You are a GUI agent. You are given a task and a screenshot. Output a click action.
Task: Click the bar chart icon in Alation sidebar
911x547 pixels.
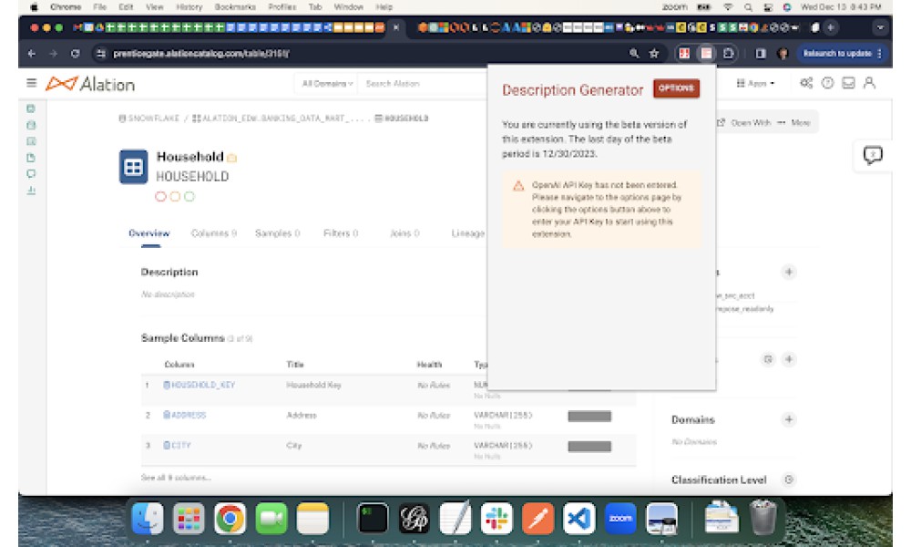pyautogui.click(x=31, y=191)
